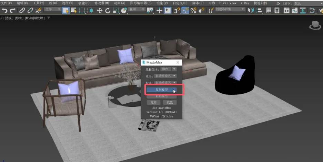
Task: Open the Schematic View icon
Action: 303,10
